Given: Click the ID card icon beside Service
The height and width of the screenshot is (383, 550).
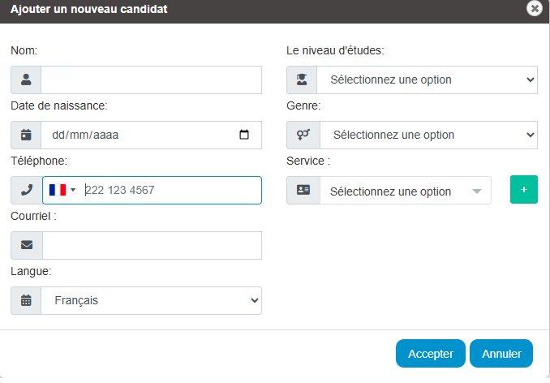Looking at the screenshot, I should pos(303,190).
